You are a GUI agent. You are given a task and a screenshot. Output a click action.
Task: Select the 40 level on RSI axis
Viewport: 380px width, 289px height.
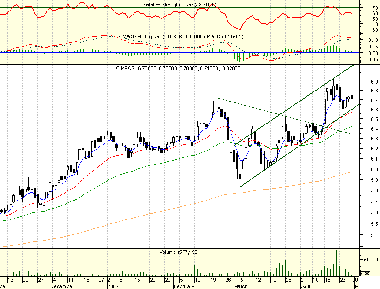(x=375, y=24)
